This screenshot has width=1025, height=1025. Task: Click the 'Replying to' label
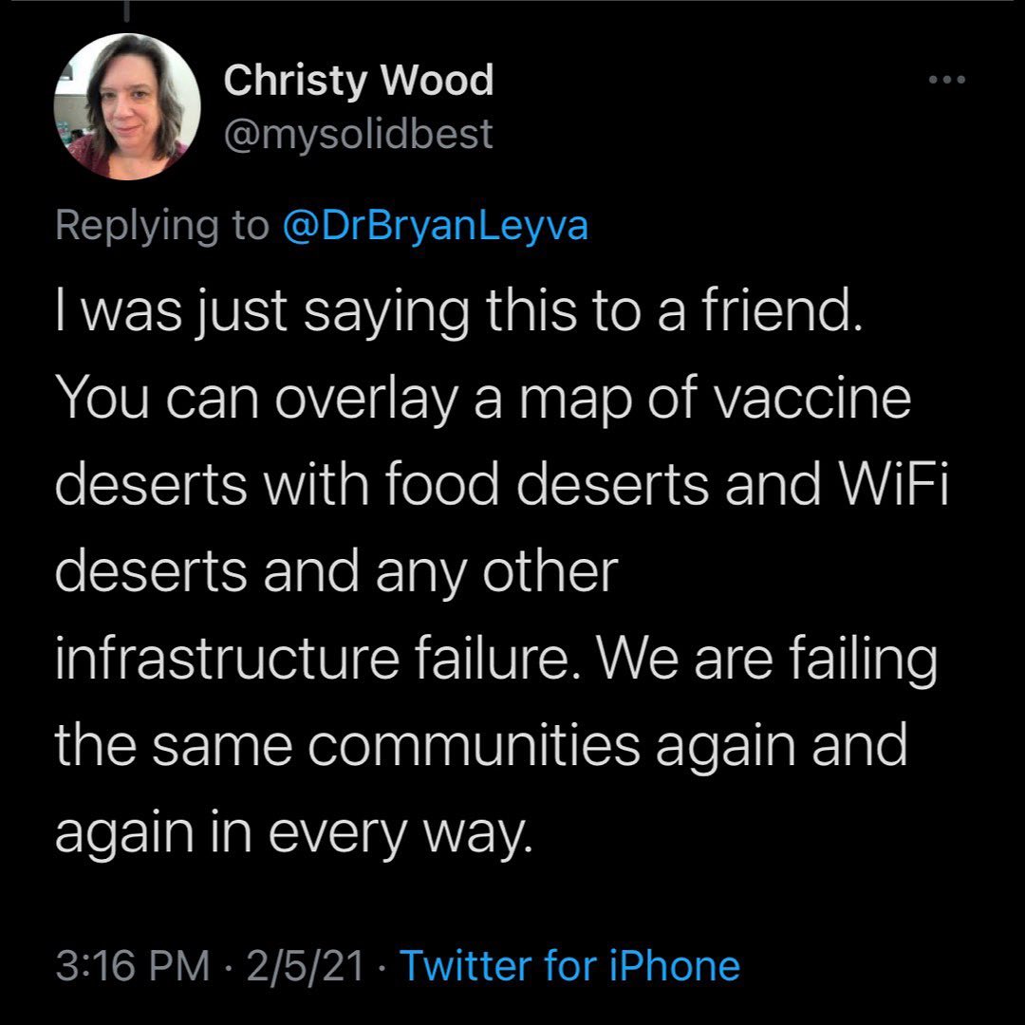coord(162,225)
